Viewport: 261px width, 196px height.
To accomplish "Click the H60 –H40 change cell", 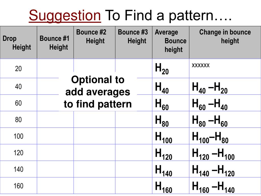I will (225, 103).
